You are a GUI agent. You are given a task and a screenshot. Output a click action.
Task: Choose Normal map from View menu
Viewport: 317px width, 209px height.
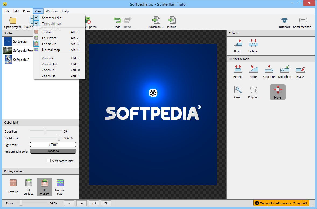coord(59,50)
